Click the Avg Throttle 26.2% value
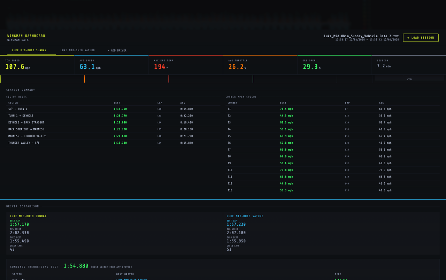Screen dimensions: 446x280 [x=237, y=67]
